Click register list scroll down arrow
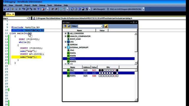Image resolution: width=189 pixels, height=106 pixels. coord(136,100)
